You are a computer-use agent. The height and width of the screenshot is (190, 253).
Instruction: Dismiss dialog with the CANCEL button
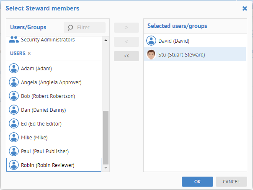(x=231, y=182)
